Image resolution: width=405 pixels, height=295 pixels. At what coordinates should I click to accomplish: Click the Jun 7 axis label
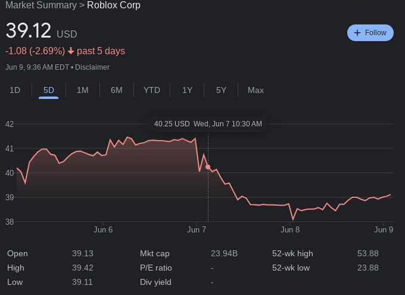pyautogui.click(x=197, y=229)
